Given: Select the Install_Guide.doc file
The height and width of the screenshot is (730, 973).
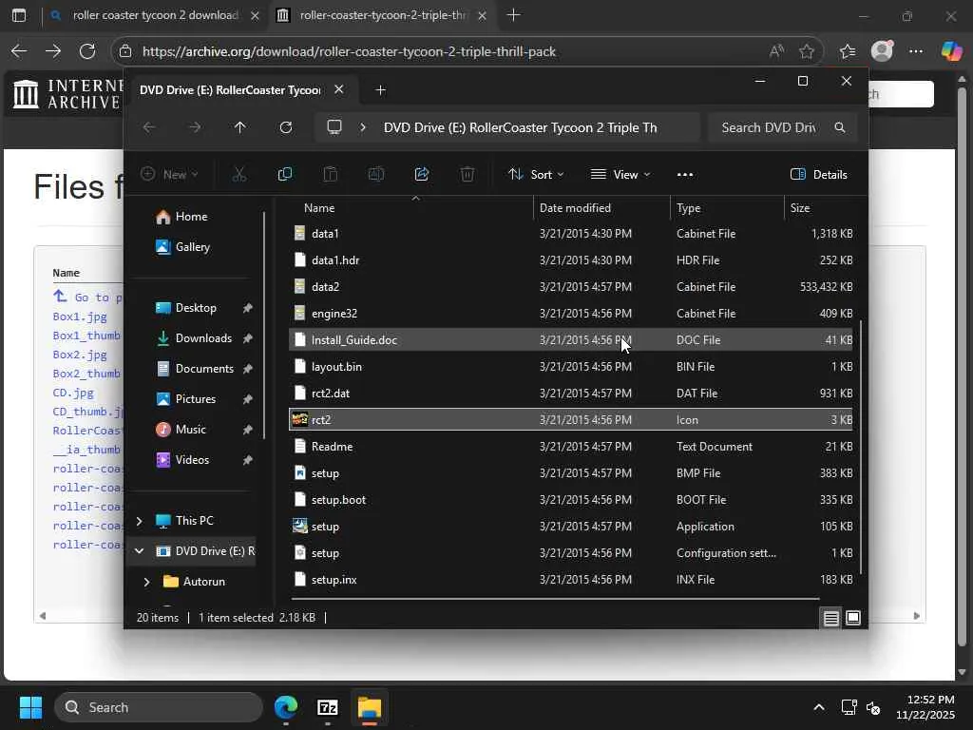Looking at the screenshot, I should 571,339.
